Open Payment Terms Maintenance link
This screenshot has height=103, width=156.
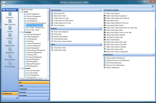click(115, 65)
